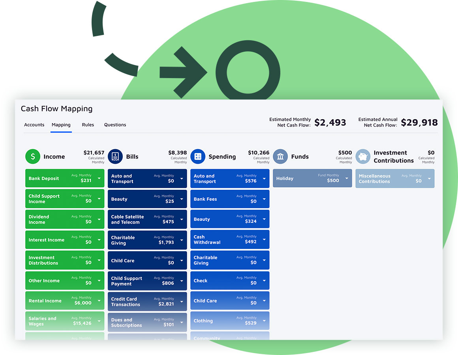Go to the Questions tab
The width and height of the screenshot is (458, 355).
click(x=115, y=125)
